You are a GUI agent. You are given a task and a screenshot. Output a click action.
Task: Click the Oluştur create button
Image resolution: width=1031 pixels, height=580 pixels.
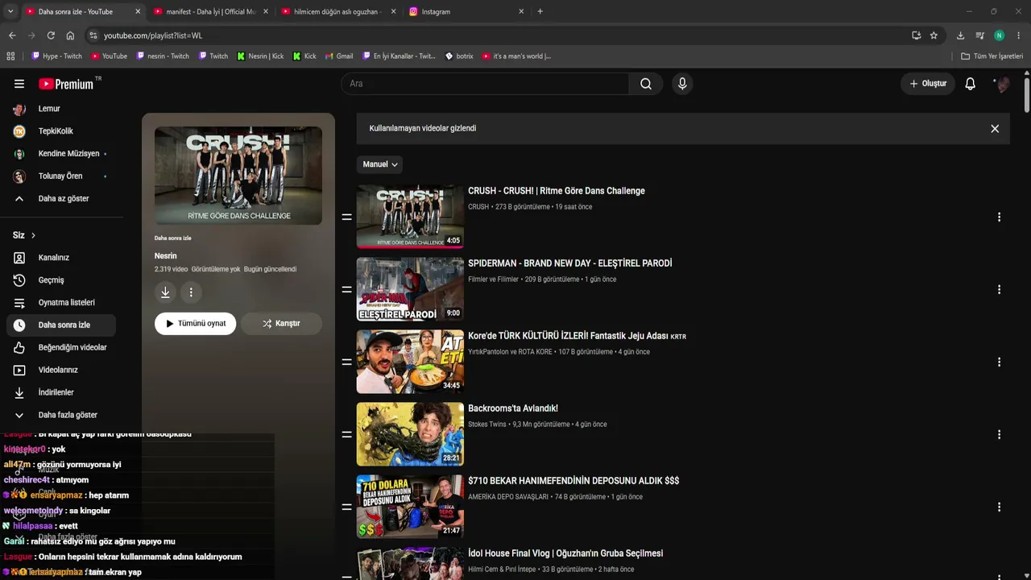point(928,84)
